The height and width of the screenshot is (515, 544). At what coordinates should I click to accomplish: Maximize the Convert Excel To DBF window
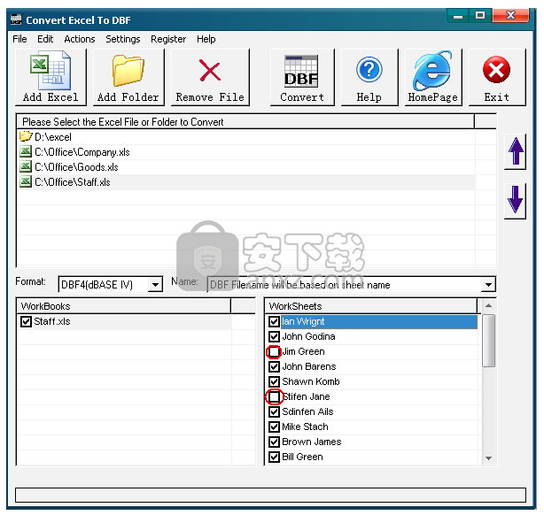point(480,16)
